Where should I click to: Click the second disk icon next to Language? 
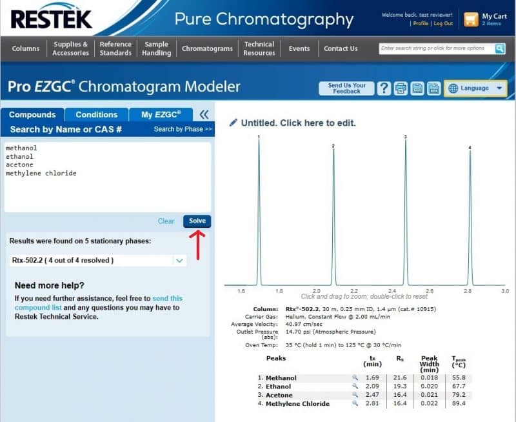pyautogui.click(x=433, y=87)
